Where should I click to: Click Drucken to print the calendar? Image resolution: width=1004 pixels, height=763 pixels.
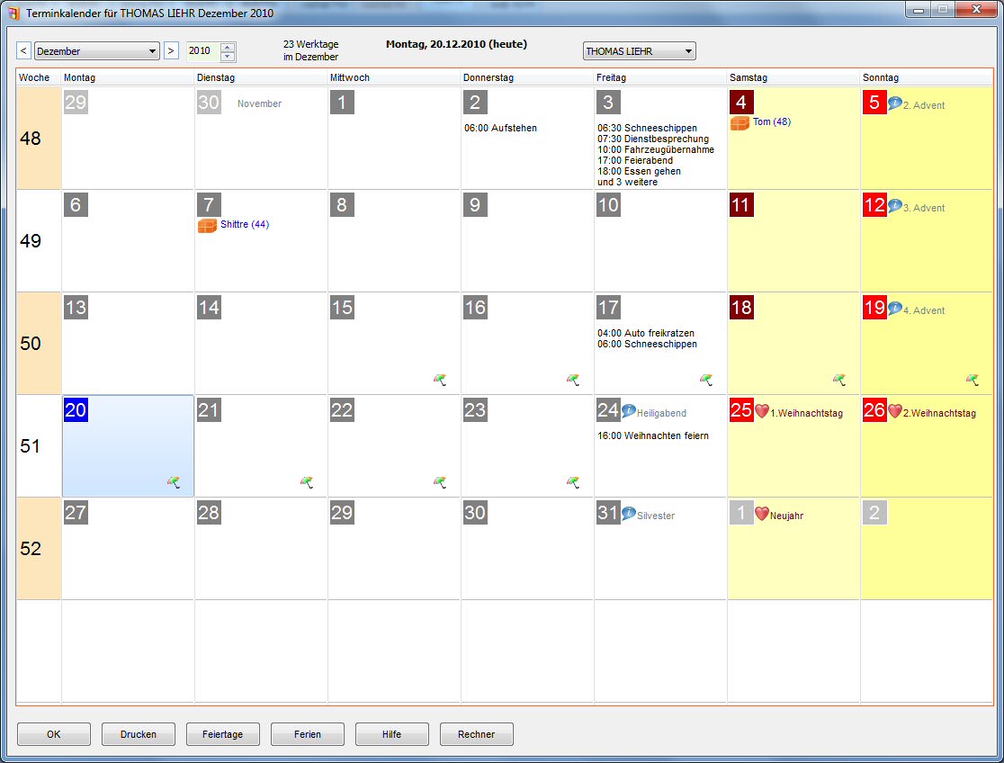pos(138,733)
